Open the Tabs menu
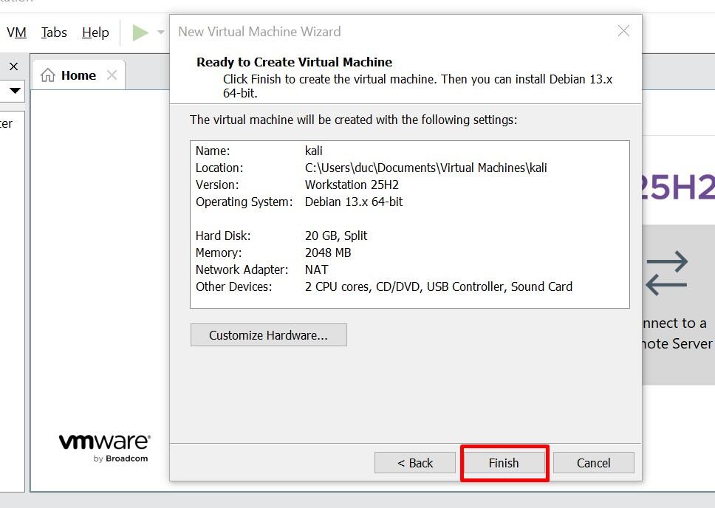Image resolution: width=715 pixels, height=508 pixels. 54,32
